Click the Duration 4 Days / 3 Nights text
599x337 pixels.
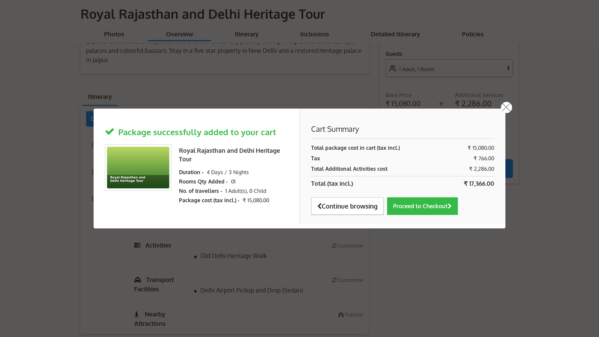click(x=214, y=172)
